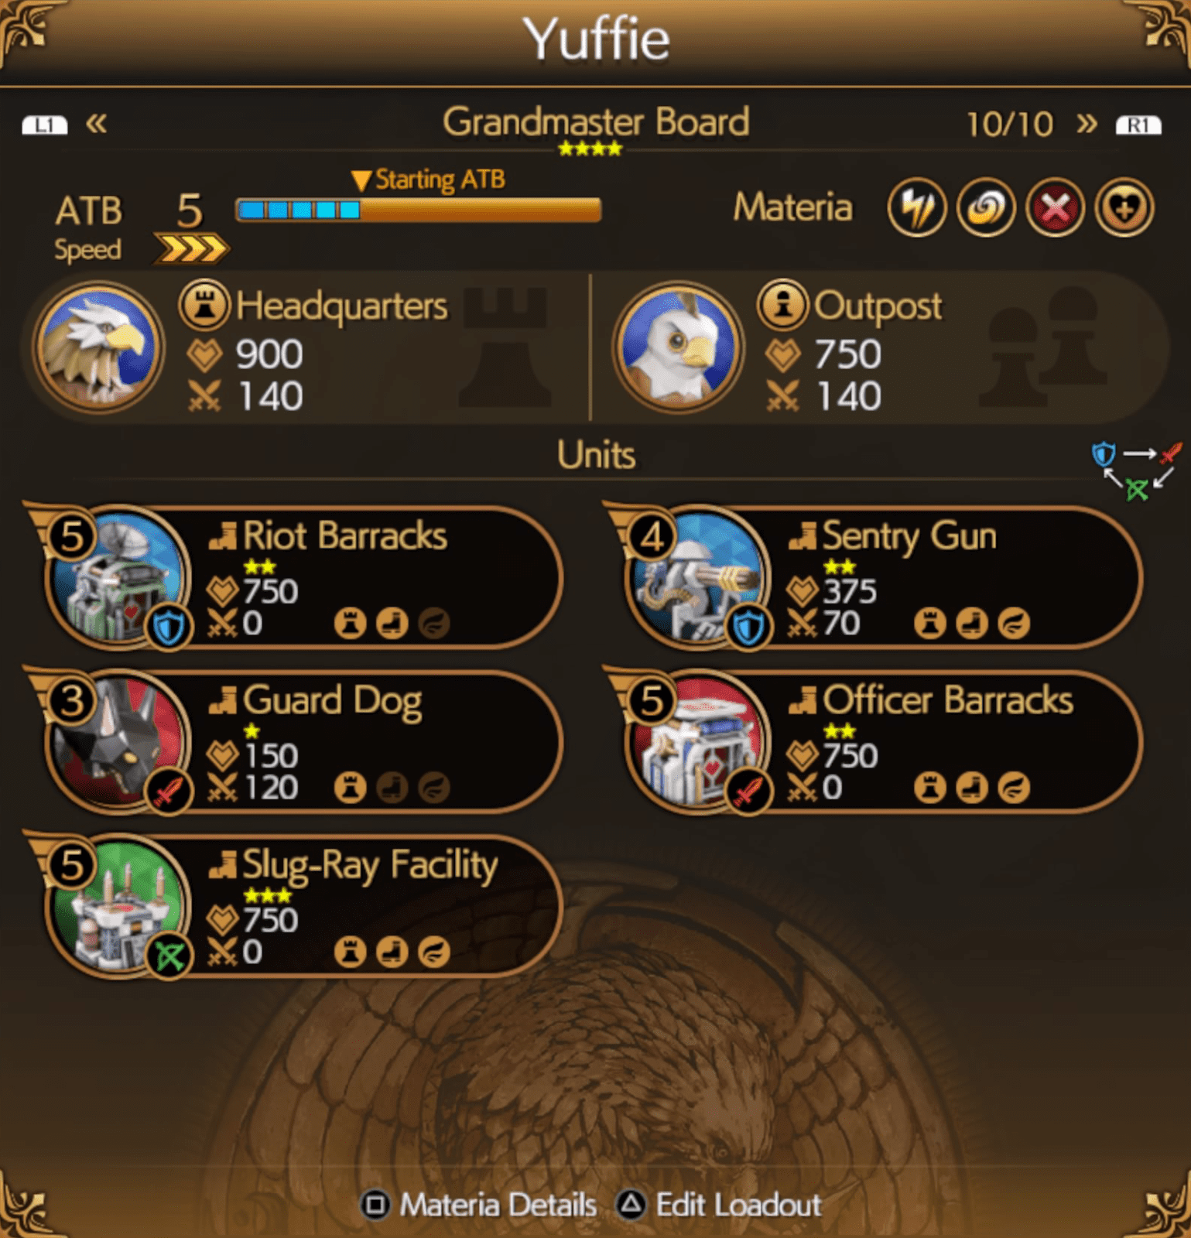Click the blue shield icon on Riot Barracks
The width and height of the screenshot is (1191, 1238).
[x=168, y=627]
